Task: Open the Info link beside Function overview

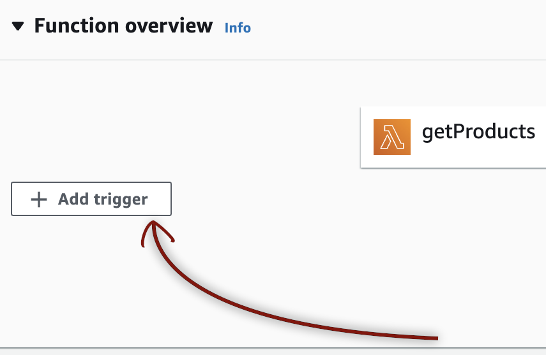Action: pos(238,28)
